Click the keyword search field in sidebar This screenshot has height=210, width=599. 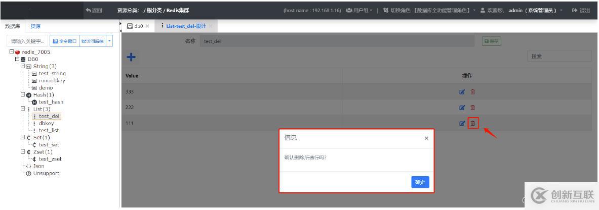(x=27, y=41)
